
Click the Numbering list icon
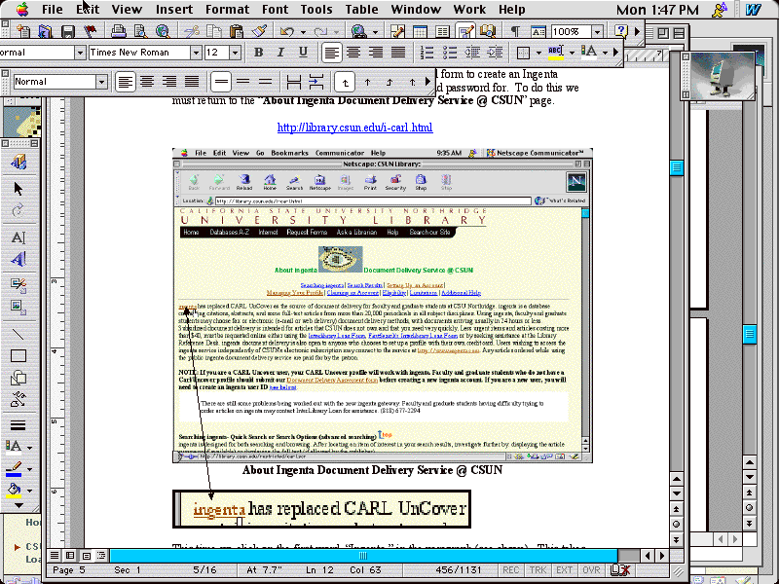point(427,53)
